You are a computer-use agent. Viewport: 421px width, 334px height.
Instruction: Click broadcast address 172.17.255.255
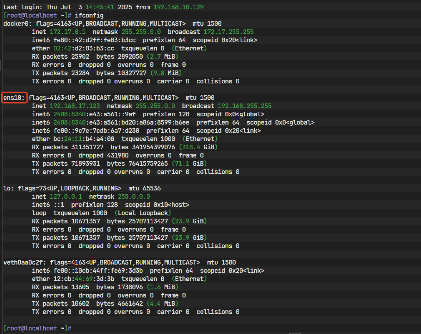tap(229, 32)
